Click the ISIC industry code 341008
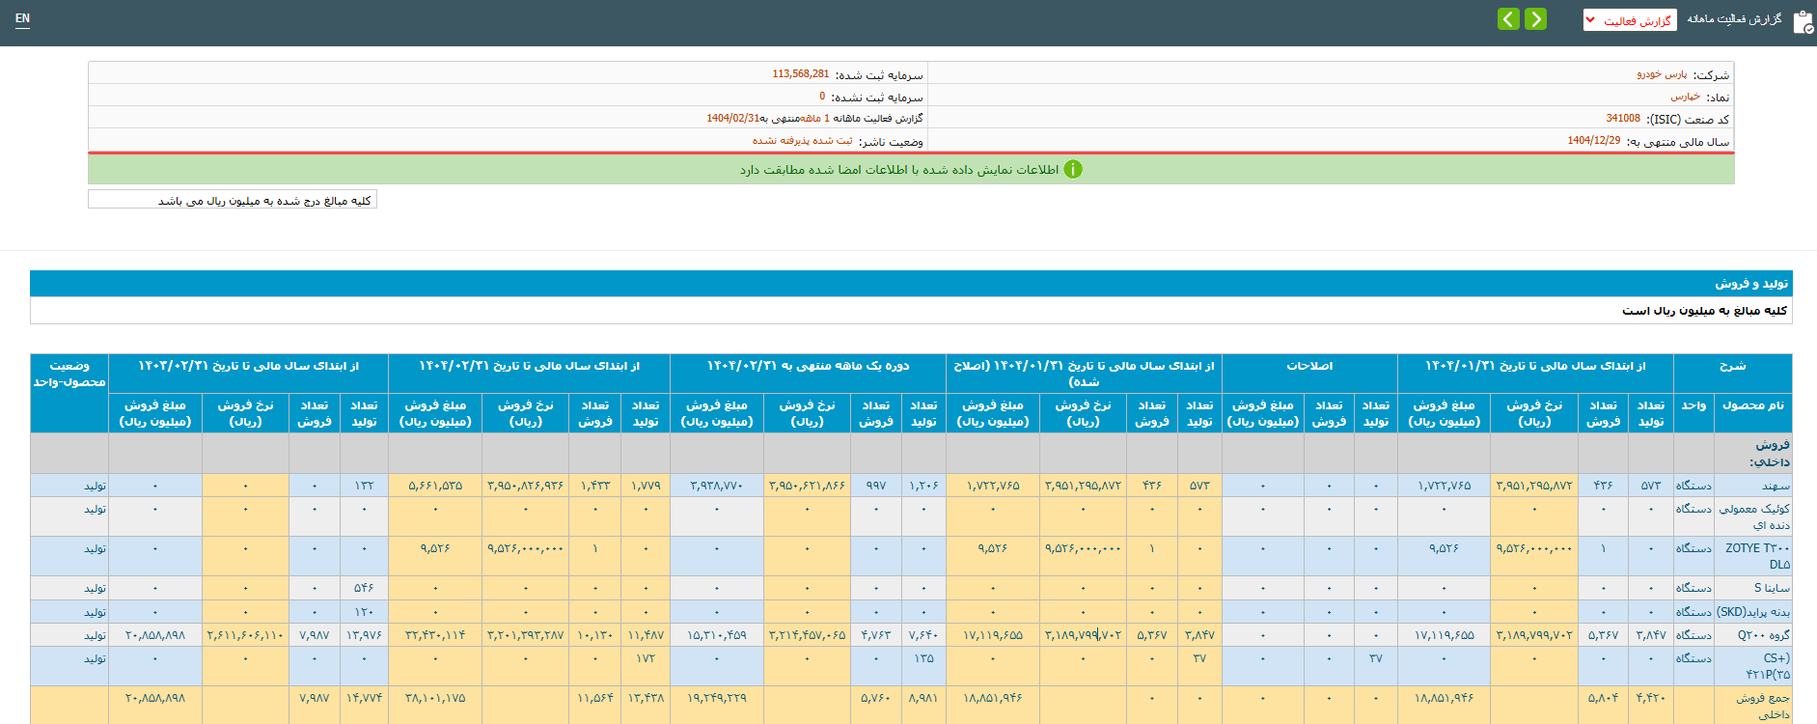The width and height of the screenshot is (1817, 724). 1623,119
